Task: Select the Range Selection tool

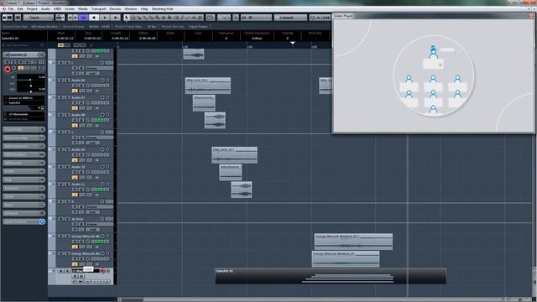Action: tap(133, 18)
